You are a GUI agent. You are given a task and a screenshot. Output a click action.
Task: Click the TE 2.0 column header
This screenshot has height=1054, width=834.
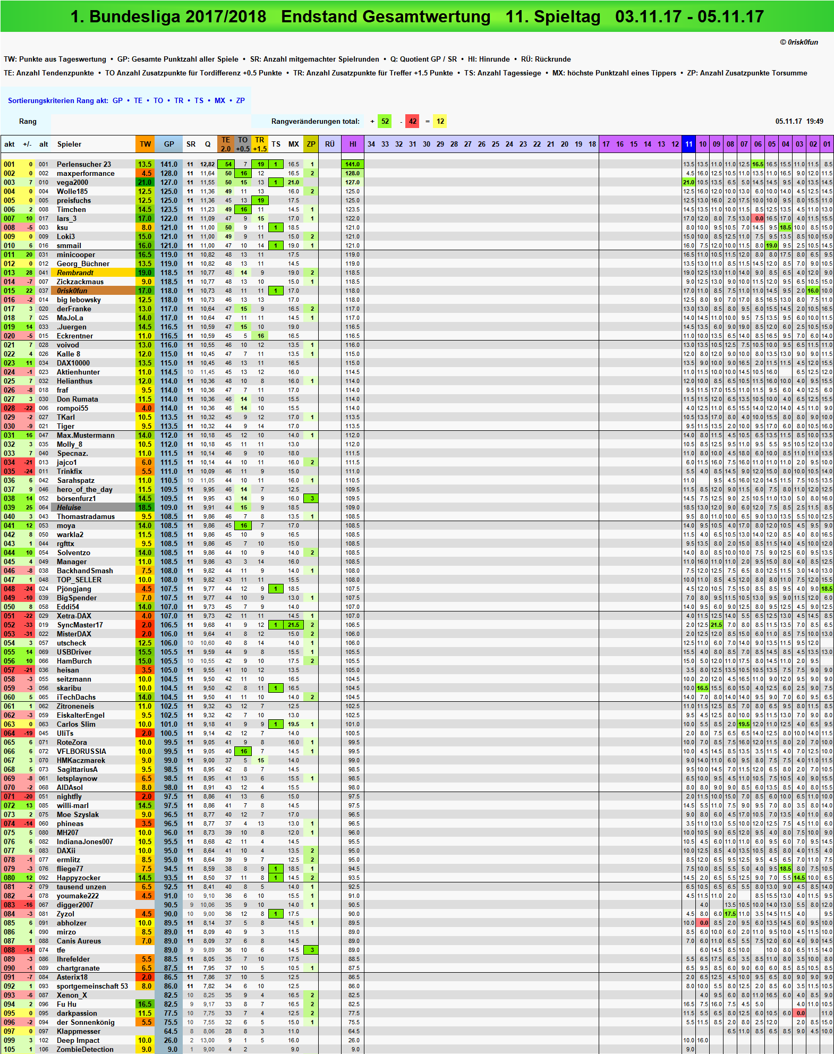pos(226,144)
